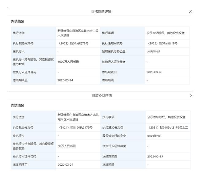Select the court name 乌鲁木齐市头屯河区人民法院

tap(78, 117)
